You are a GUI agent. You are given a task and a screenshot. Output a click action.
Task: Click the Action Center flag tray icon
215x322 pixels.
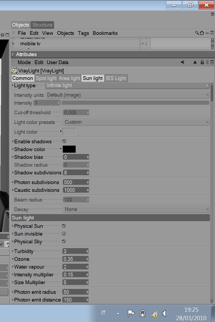coord(131,313)
